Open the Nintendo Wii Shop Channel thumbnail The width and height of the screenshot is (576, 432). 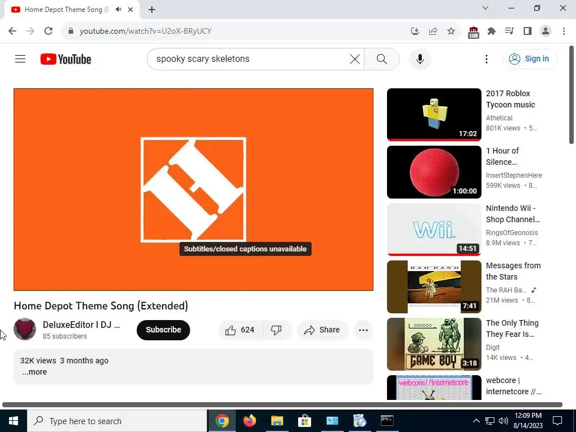[x=434, y=229]
